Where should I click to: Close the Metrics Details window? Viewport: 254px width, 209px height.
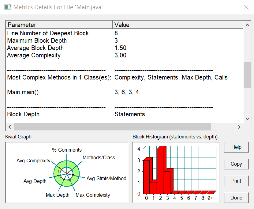[x=246, y=7]
